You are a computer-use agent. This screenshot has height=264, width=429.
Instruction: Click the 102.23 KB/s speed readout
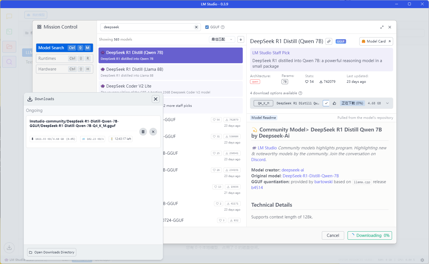93,139
